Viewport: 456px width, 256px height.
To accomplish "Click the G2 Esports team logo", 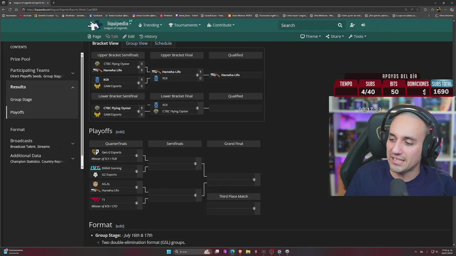I will point(95,175).
